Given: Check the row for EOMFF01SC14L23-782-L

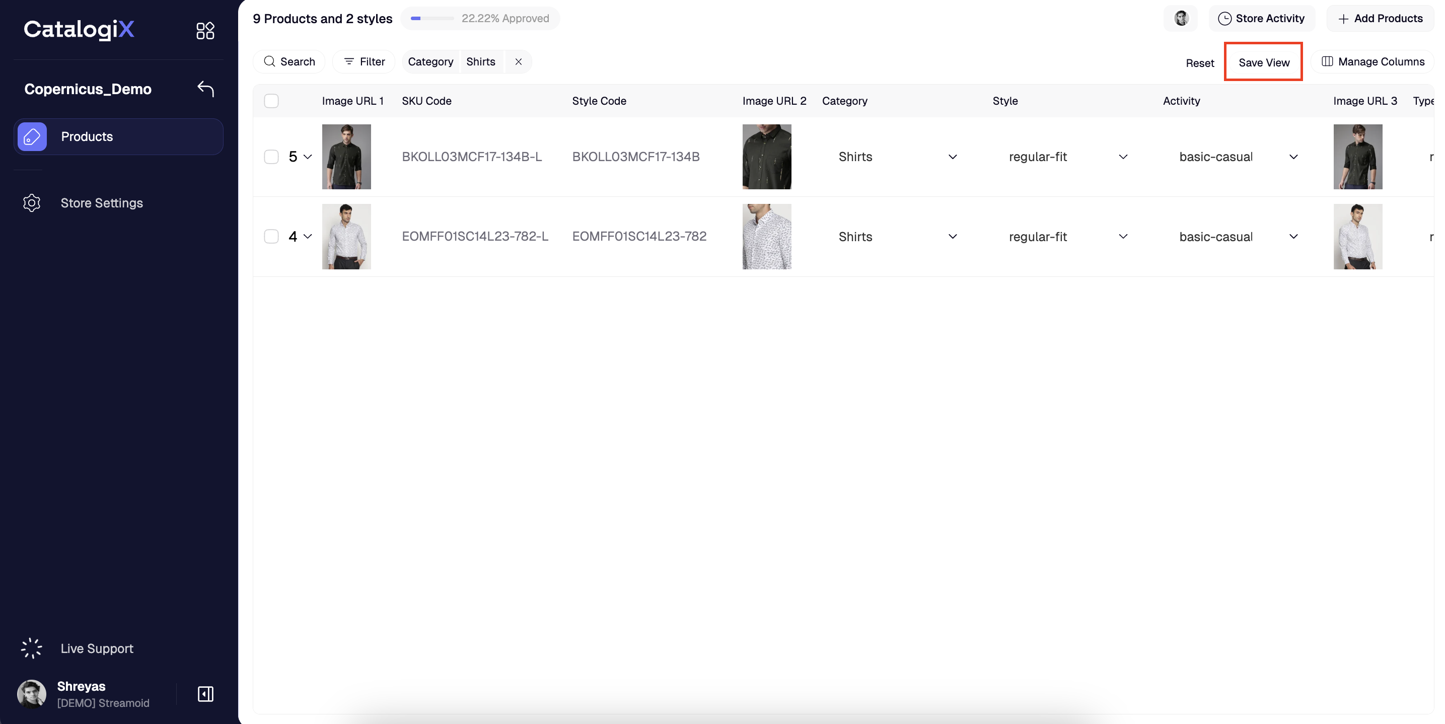Looking at the screenshot, I should click(271, 236).
